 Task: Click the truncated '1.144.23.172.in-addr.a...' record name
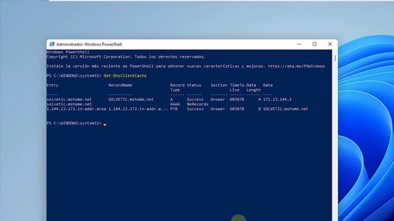[x=138, y=109]
